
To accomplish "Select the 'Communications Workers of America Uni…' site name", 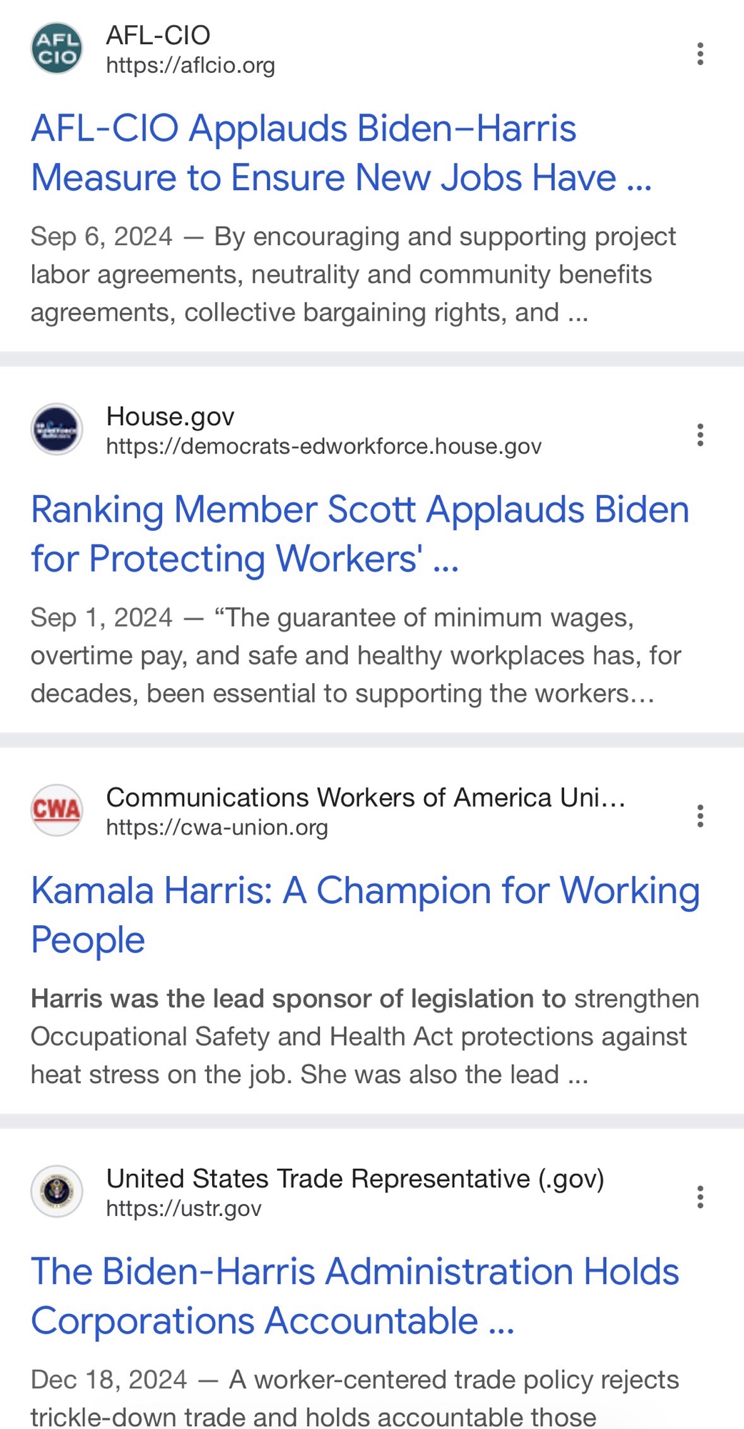I will 365,797.
